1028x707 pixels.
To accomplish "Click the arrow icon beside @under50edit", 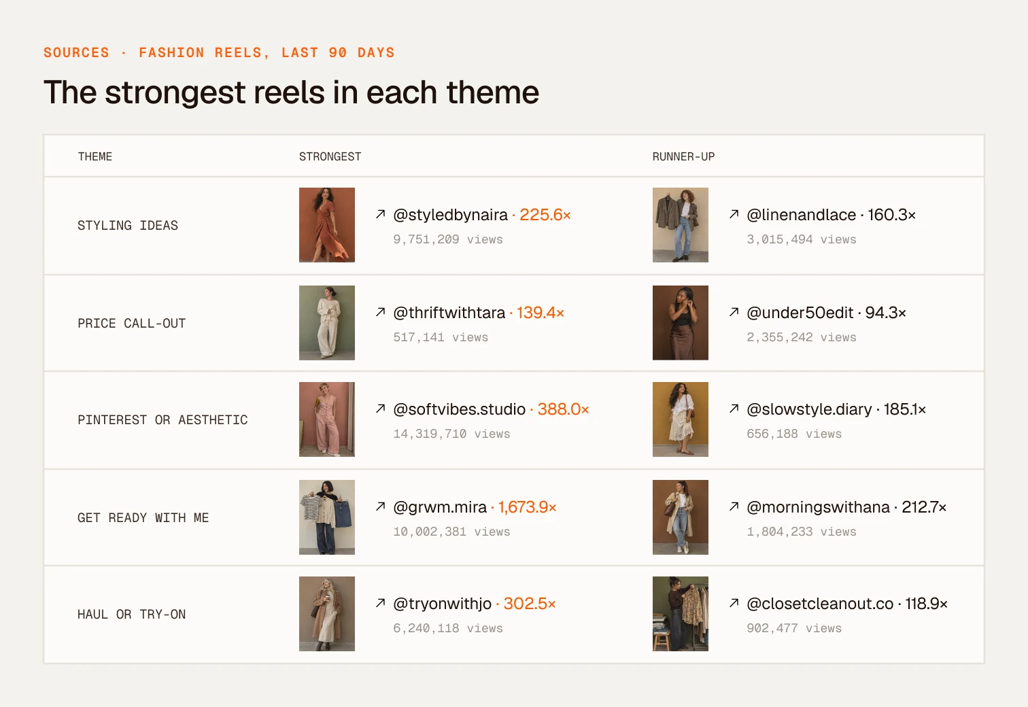I will (734, 312).
